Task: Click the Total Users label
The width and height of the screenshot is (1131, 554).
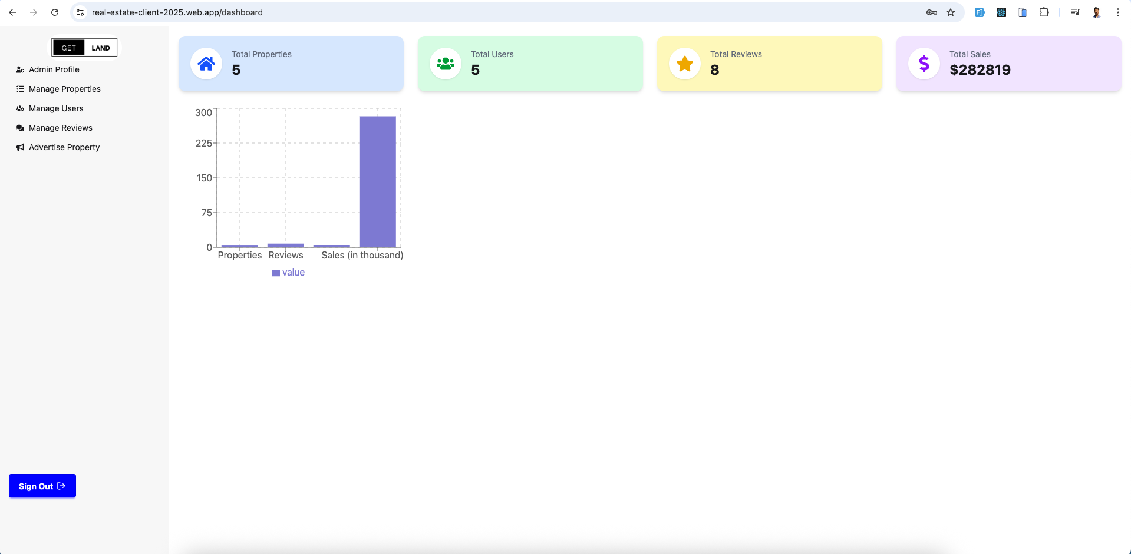Action: [x=492, y=54]
